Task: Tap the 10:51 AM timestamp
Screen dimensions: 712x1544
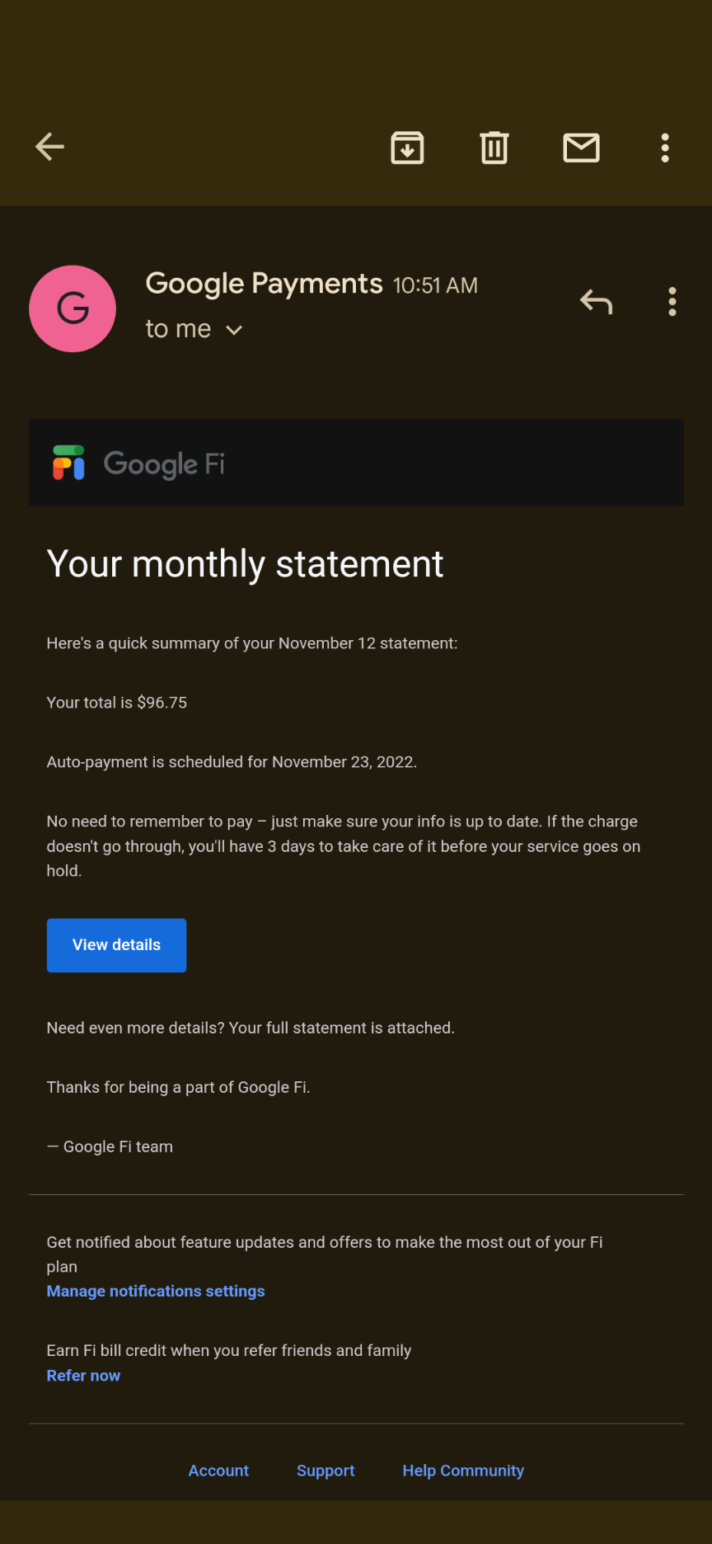Action: (x=435, y=285)
